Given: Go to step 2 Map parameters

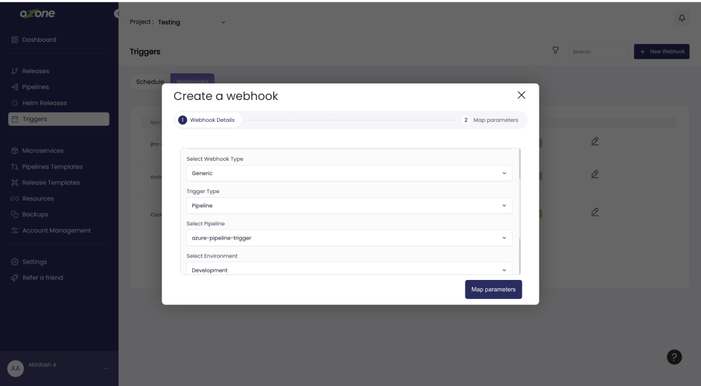Looking at the screenshot, I should click(x=491, y=120).
